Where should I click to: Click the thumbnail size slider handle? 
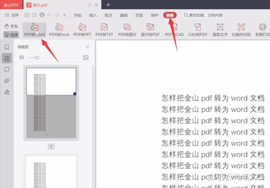(x=37, y=58)
